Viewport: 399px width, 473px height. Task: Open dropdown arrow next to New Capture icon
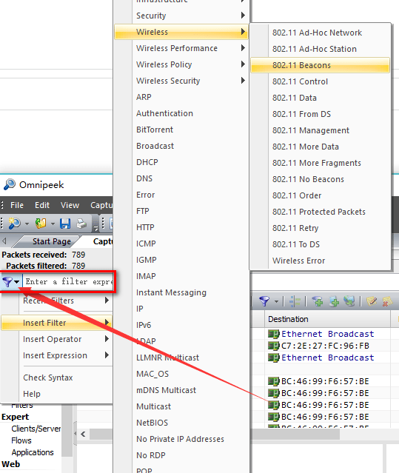(x=27, y=224)
